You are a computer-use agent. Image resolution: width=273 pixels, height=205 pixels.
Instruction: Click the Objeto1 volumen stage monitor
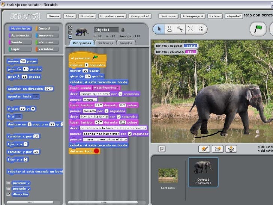pos(176,52)
